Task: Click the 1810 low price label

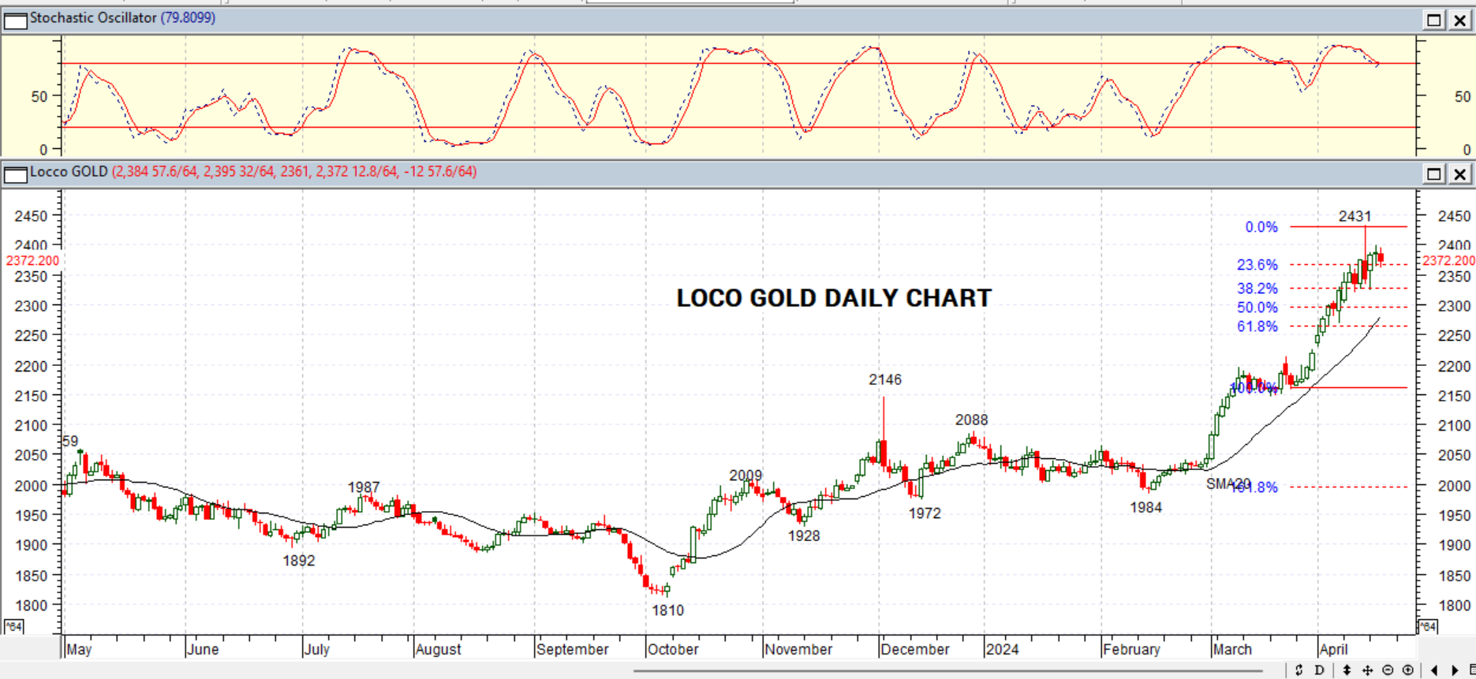Action: (667, 610)
